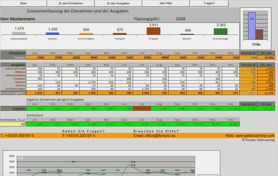
Task: Go to 'Zu den Einnahmen' sheet
Action: point(71,3)
